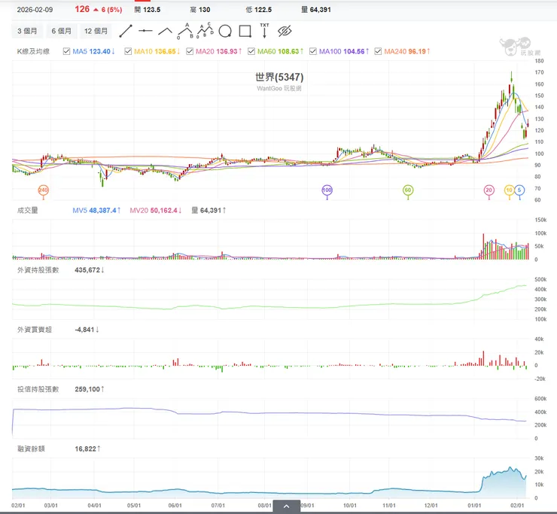Click the 量 64,391 header volume
557x514 pixels.
316,10
